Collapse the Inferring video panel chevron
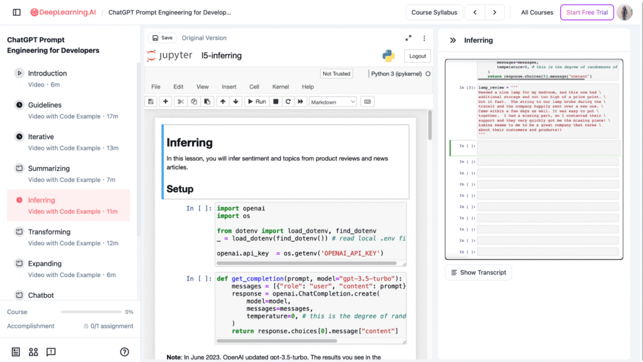Screen dimensions: 643x362 coord(453,40)
